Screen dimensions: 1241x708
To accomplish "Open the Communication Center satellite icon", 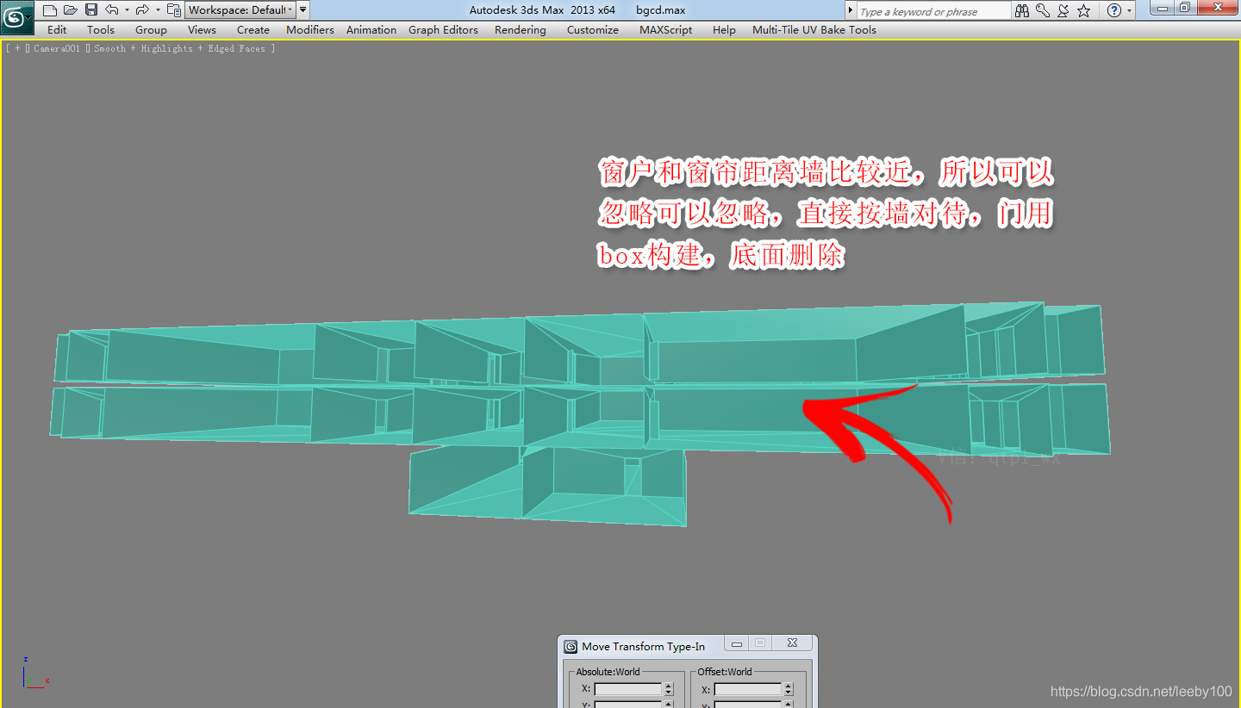I will coord(1063,10).
